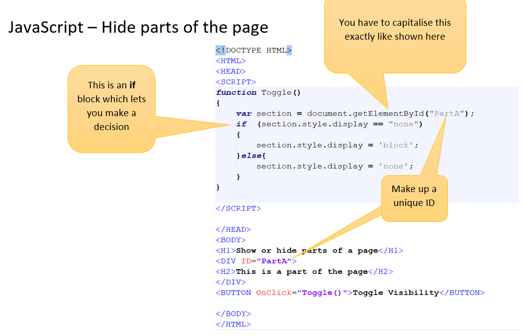Click the getElementById code line
The height and width of the screenshot is (336, 522).
click(x=348, y=114)
